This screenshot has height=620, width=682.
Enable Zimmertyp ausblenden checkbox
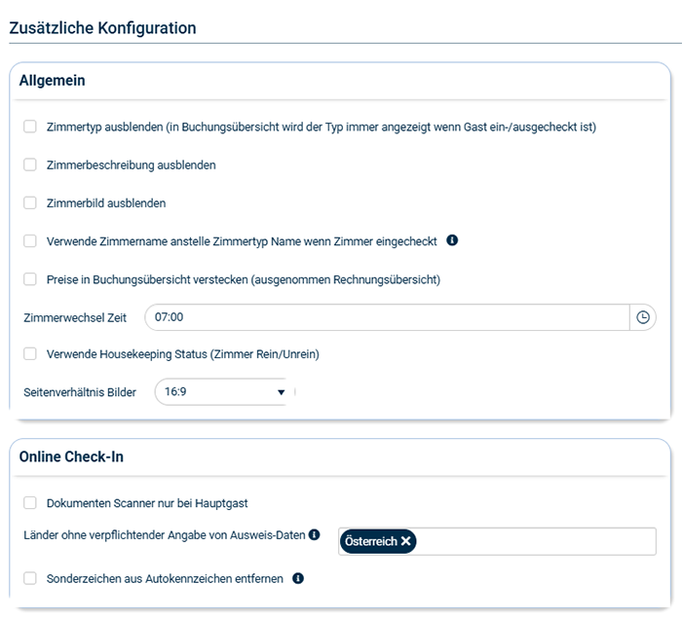click(x=30, y=127)
